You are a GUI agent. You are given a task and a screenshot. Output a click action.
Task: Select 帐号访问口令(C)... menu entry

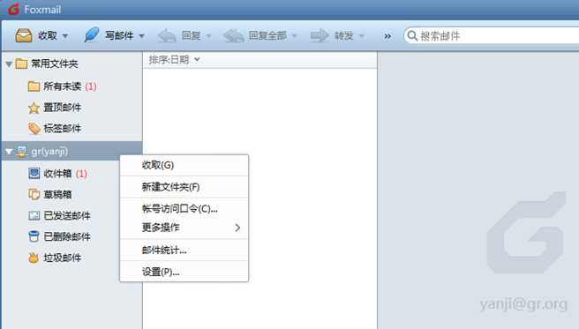(x=184, y=208)
